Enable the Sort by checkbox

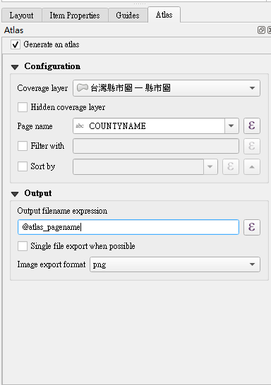[x=23, y=166]
